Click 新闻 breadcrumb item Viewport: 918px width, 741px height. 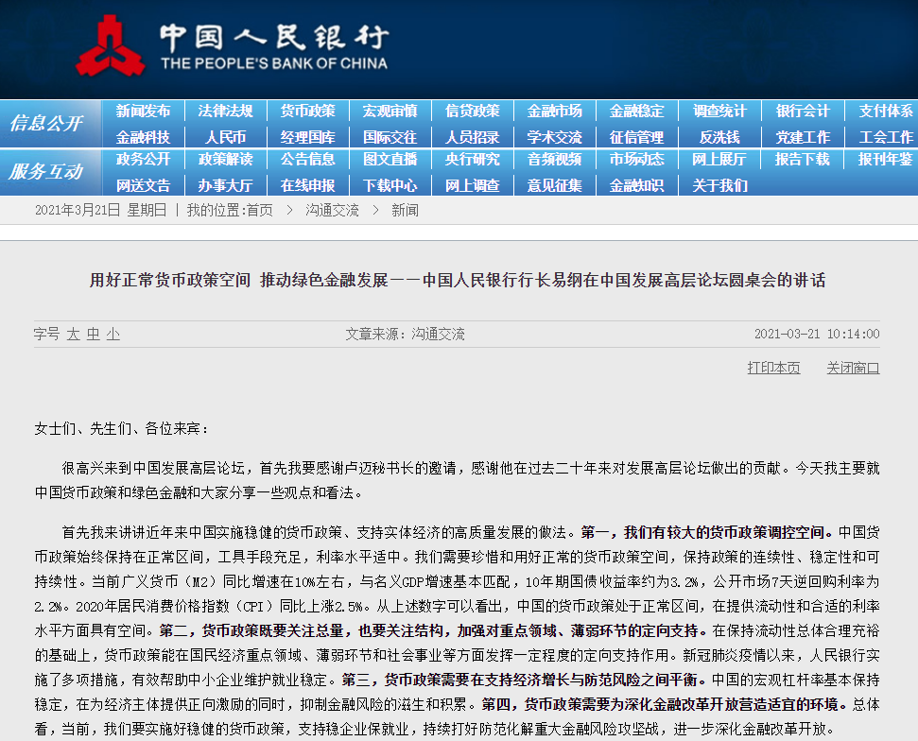pyautogui.click(x=405, y=210)
